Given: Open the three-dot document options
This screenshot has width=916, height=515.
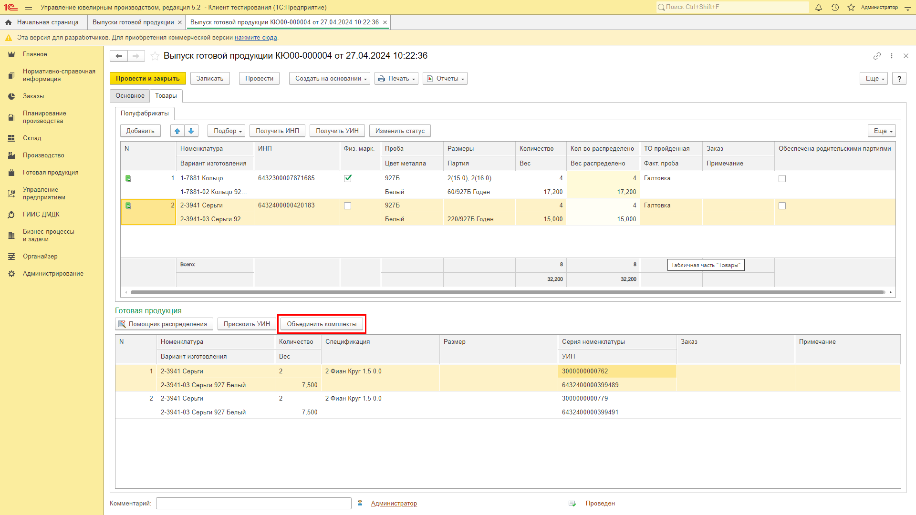Looking at the screenshot, I should (x=892, y=56).
